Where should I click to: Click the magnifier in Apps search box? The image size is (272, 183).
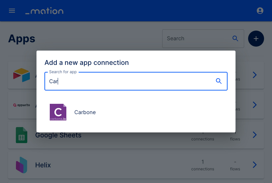[x=235, y=39]
